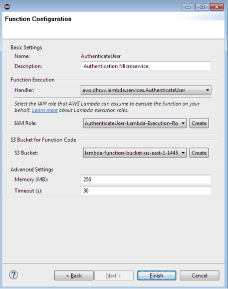Click Create next to IAM Role
Viewport: 228px width, 289px height.
point(199,123)
